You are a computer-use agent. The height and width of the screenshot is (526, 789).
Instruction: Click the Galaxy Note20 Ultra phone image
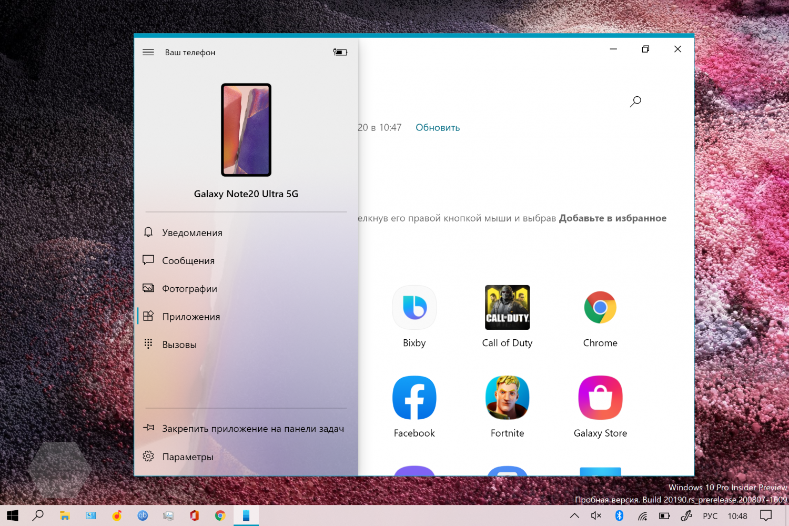(246, 129)
